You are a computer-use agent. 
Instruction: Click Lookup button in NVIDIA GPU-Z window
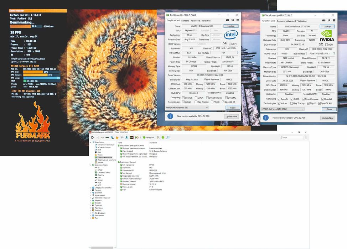click(x=327, y=26)
